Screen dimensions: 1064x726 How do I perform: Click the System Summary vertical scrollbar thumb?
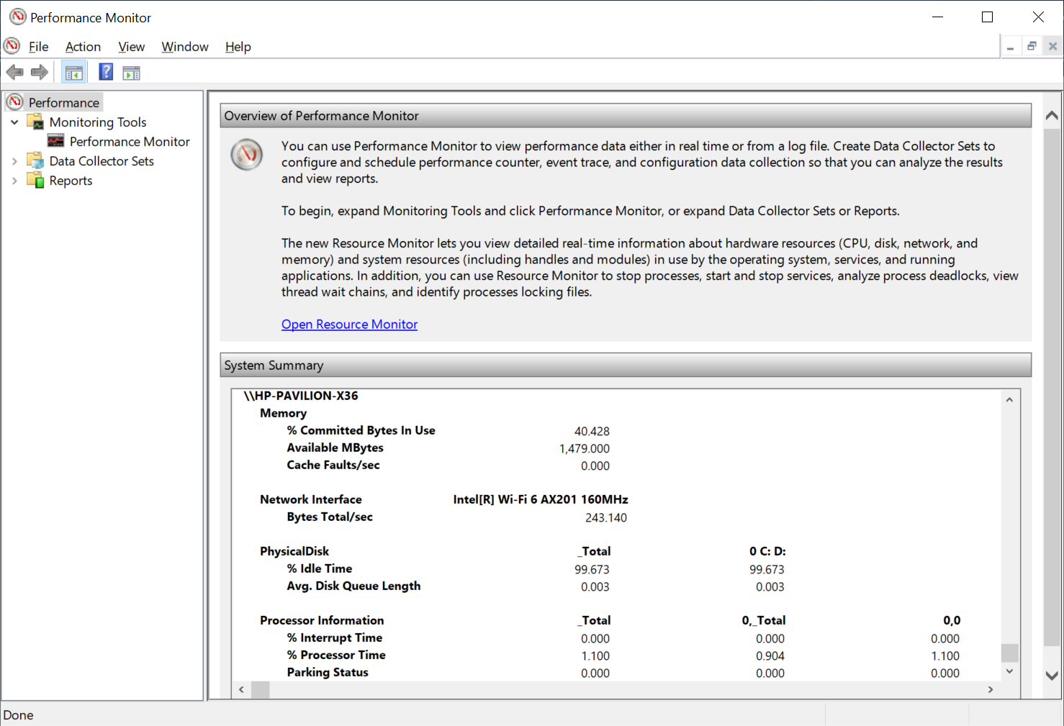click(x=1010, y=653)
